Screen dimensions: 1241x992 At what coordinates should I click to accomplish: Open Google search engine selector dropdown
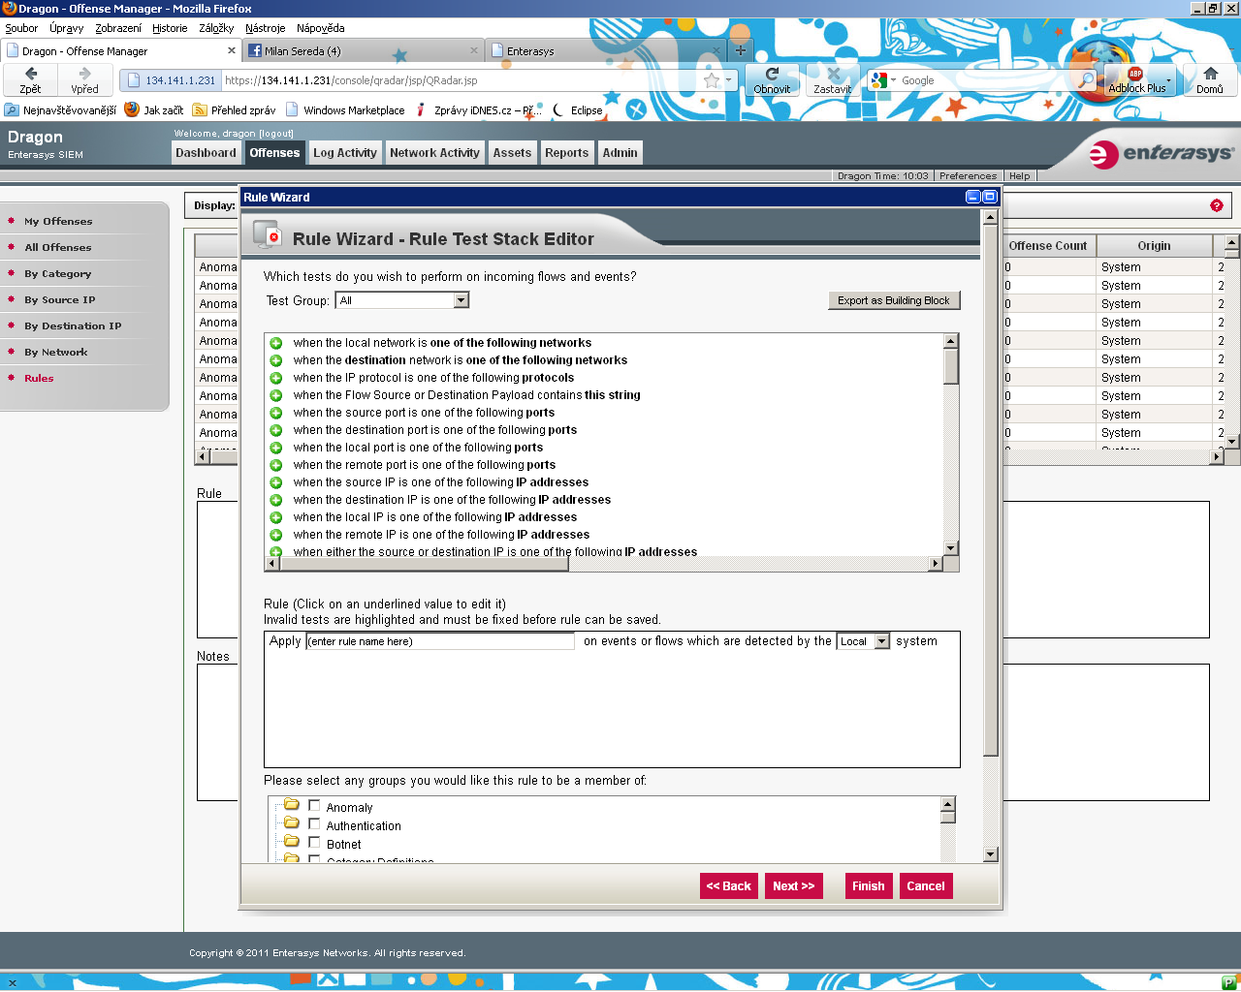(883, 80)
